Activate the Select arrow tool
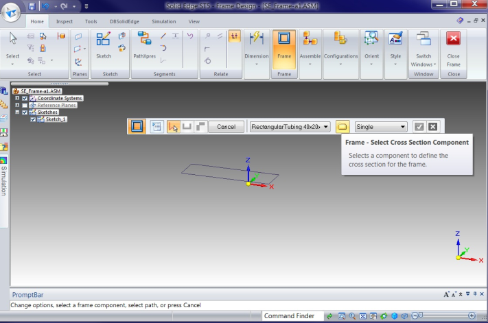Viewport: 488px width, 323px height. 13,38
